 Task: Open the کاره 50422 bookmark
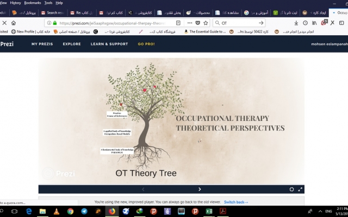coord(249,31)
